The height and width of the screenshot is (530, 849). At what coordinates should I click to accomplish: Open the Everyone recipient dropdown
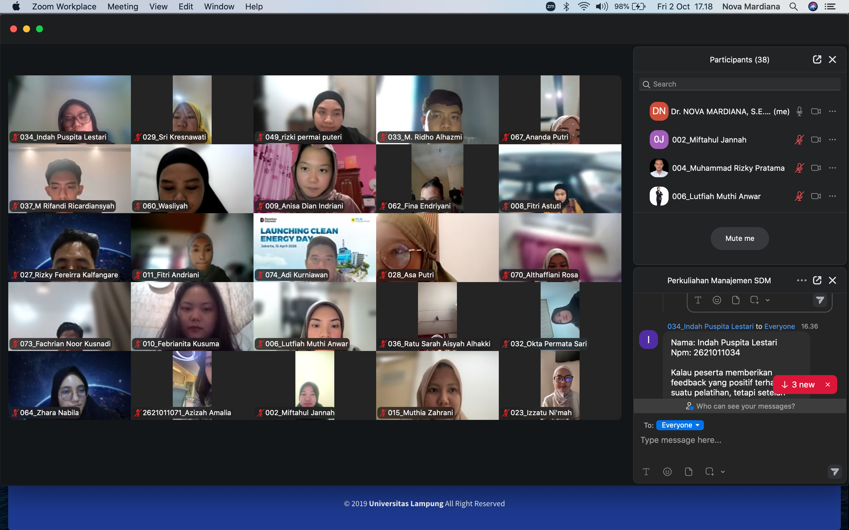[680, 425]
